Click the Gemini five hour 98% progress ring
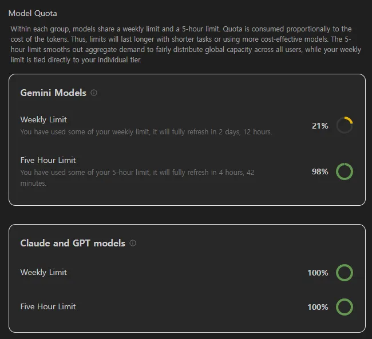This screenshot has height=339, width=372. point(345,172)
